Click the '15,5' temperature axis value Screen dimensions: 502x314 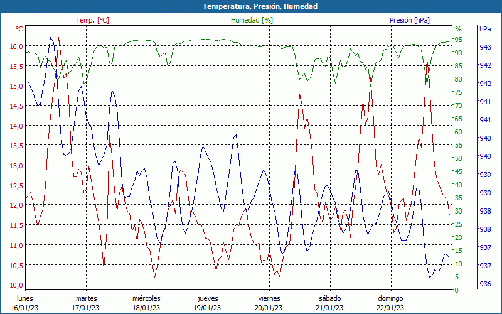coord(16,67)
